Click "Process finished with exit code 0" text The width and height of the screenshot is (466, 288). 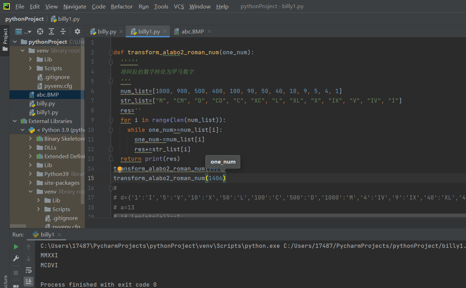[99, 284]
